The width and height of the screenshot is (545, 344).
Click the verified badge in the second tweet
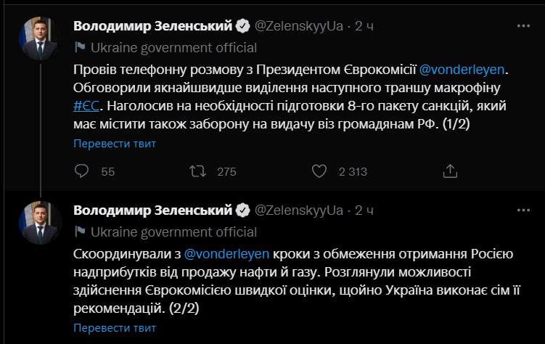coord(243,210)
